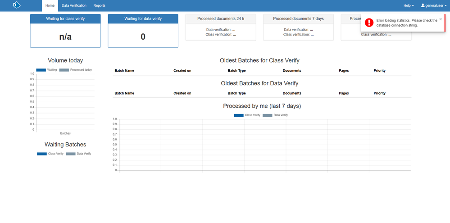Click Pages header in Class Verify table
The width and height of the screenshot is (450, 223).
[x=344, y=71]
